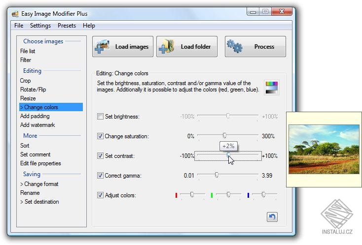Select Filter in the sidebar

click(26, 60)
